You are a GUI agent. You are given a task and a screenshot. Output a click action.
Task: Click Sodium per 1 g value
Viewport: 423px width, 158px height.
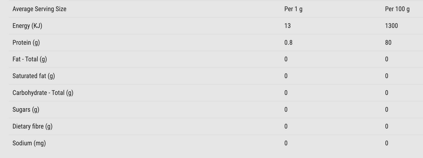click(x=286, y=143)
